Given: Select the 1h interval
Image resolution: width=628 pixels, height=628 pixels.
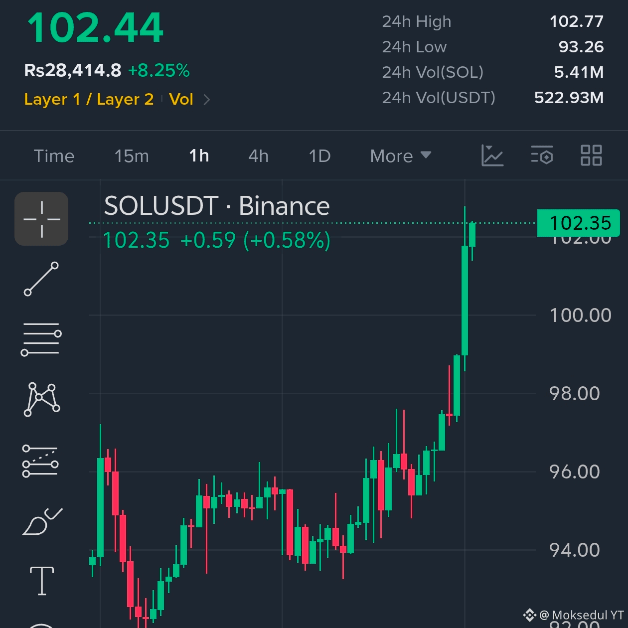Looking at the screenshot, I should (x=199, y=156).
